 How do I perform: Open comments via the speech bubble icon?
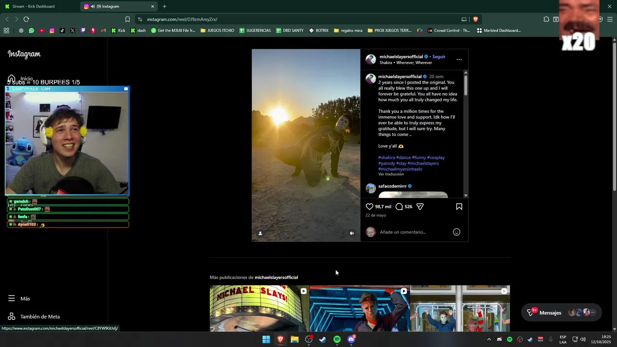pyautogui.click(x=399, y=207)
